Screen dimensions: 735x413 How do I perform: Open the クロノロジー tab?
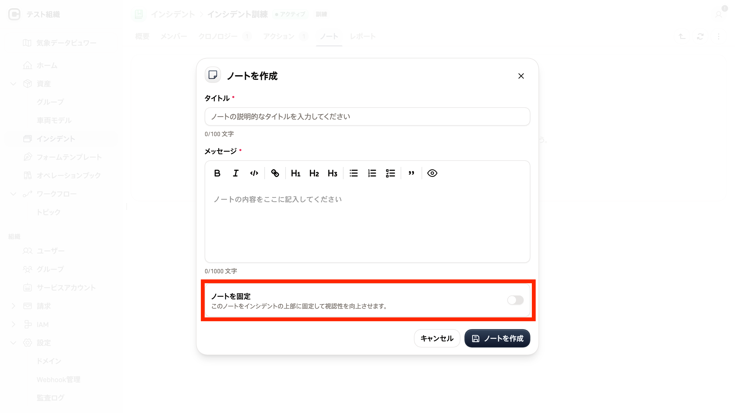[225, 36]
